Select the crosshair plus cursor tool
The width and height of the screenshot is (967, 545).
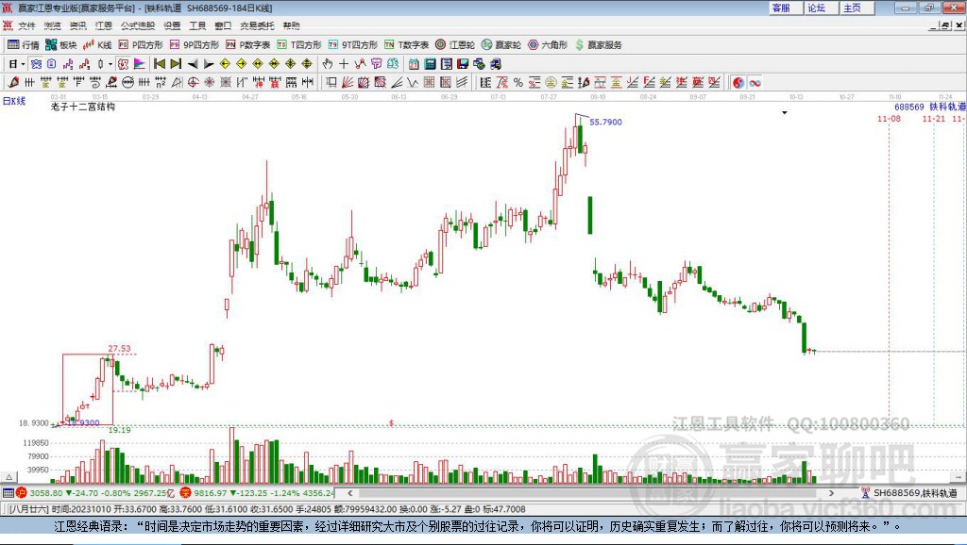(344, 64)
